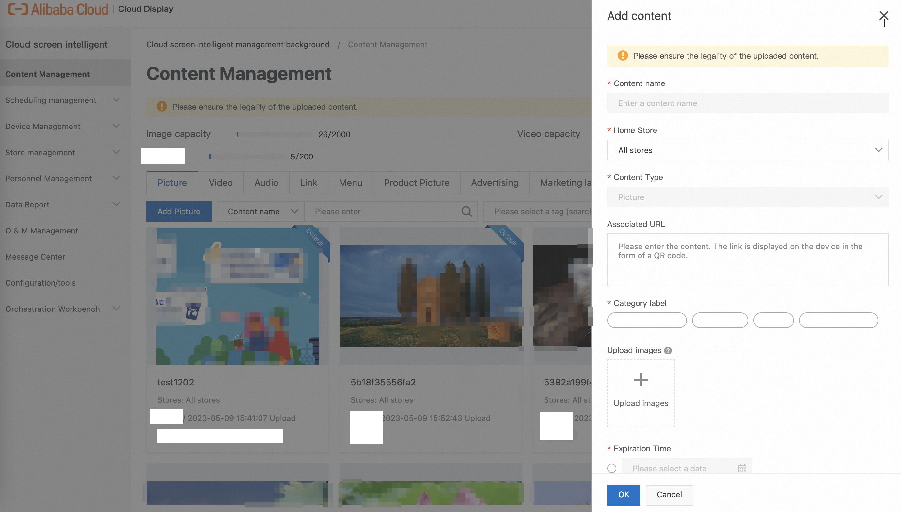Click Cancel in Add content panel
The image size is (901, 512).
pyautogui.click(x=670, y=495)
